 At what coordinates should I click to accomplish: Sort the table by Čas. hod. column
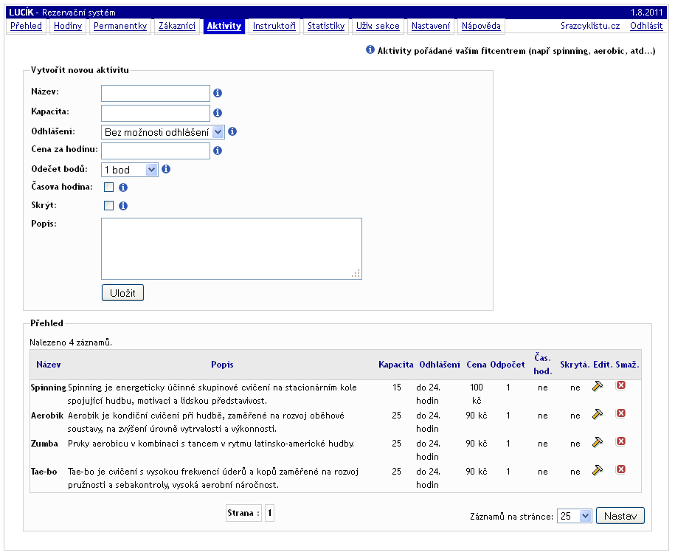[x=542, y=365]
